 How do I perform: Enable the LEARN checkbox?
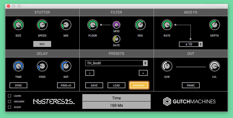[10, 96]
